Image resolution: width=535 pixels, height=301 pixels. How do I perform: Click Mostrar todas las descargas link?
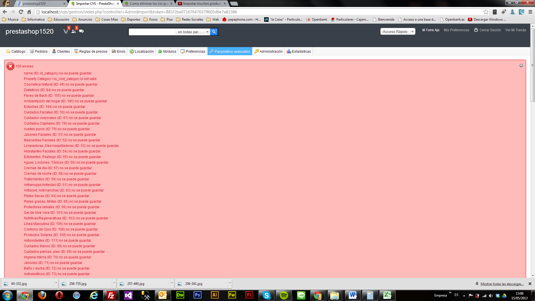[x=502, y=284]
